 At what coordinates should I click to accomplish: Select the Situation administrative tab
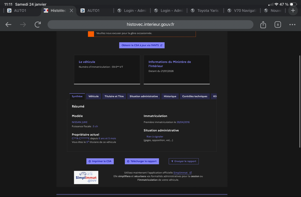pos(144,96)
